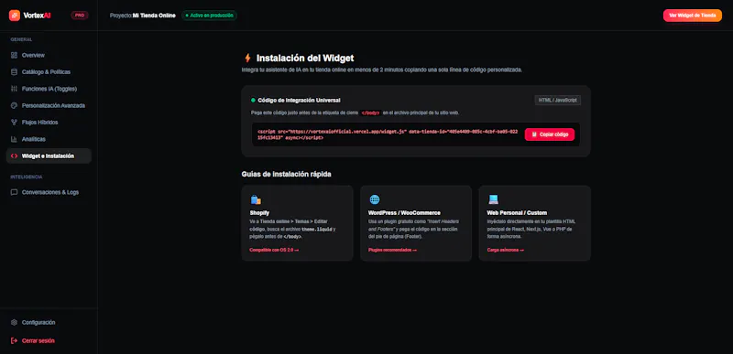Viewport: 733px width, 354px height.
Task: Click the HTML / JavaScript tag
Action: (558, 100)
